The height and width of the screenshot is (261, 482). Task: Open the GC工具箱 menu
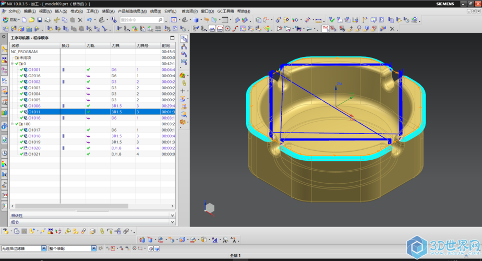[225, 11]
